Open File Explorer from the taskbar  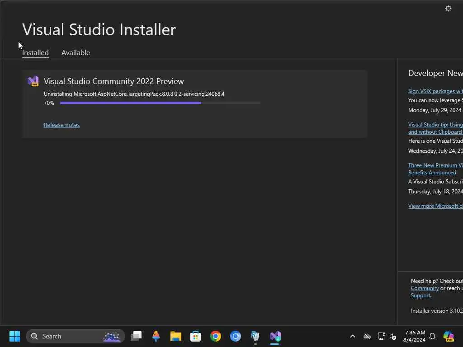click(176, 336)
